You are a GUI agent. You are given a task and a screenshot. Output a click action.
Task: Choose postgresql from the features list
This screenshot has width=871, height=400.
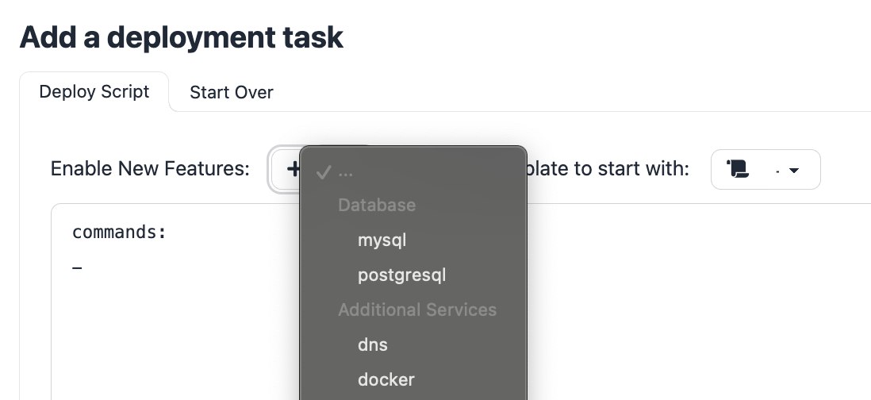click(x=402, y=275)
